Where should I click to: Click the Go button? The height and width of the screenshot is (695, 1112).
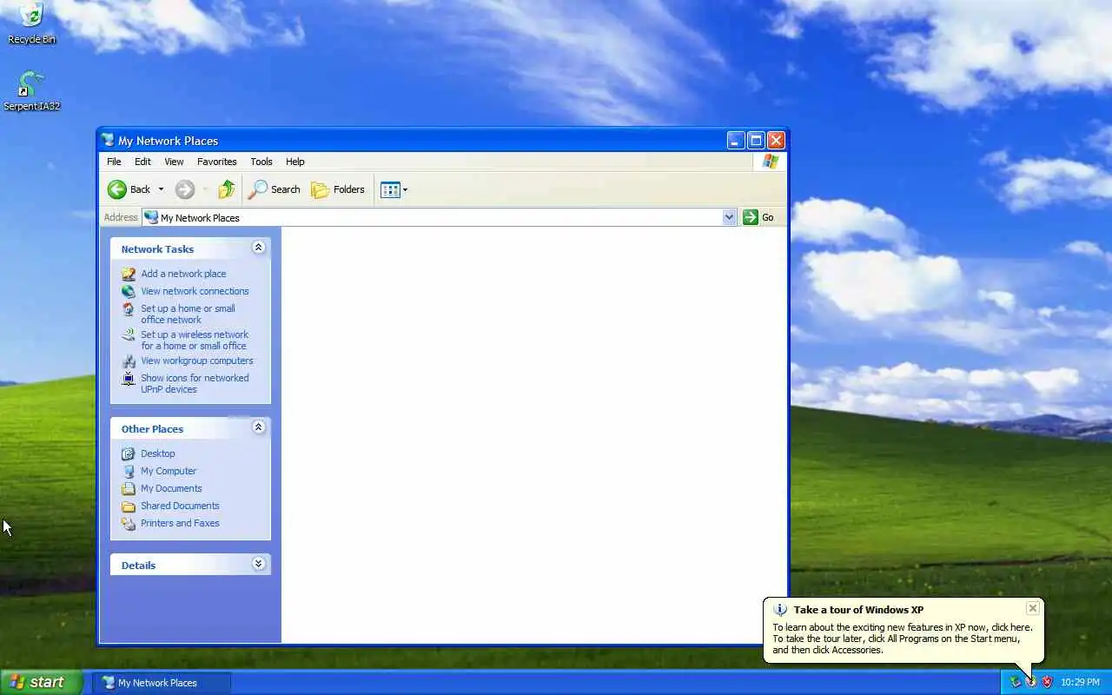point(758,217)
